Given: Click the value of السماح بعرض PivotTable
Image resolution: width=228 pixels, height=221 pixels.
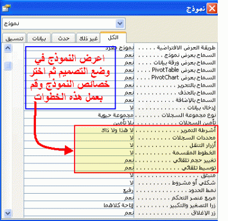Looking at the screenshot, I should (x=79, y=70).
